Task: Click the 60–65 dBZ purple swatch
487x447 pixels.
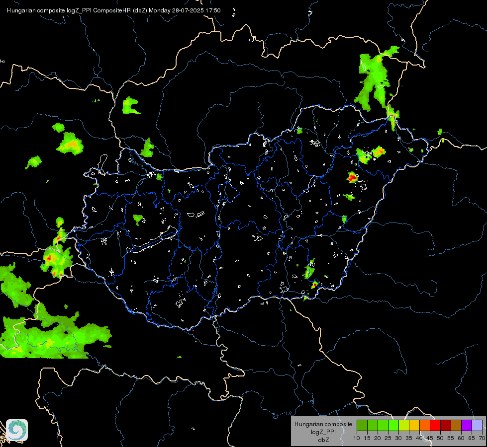Action: coord(467,425)
